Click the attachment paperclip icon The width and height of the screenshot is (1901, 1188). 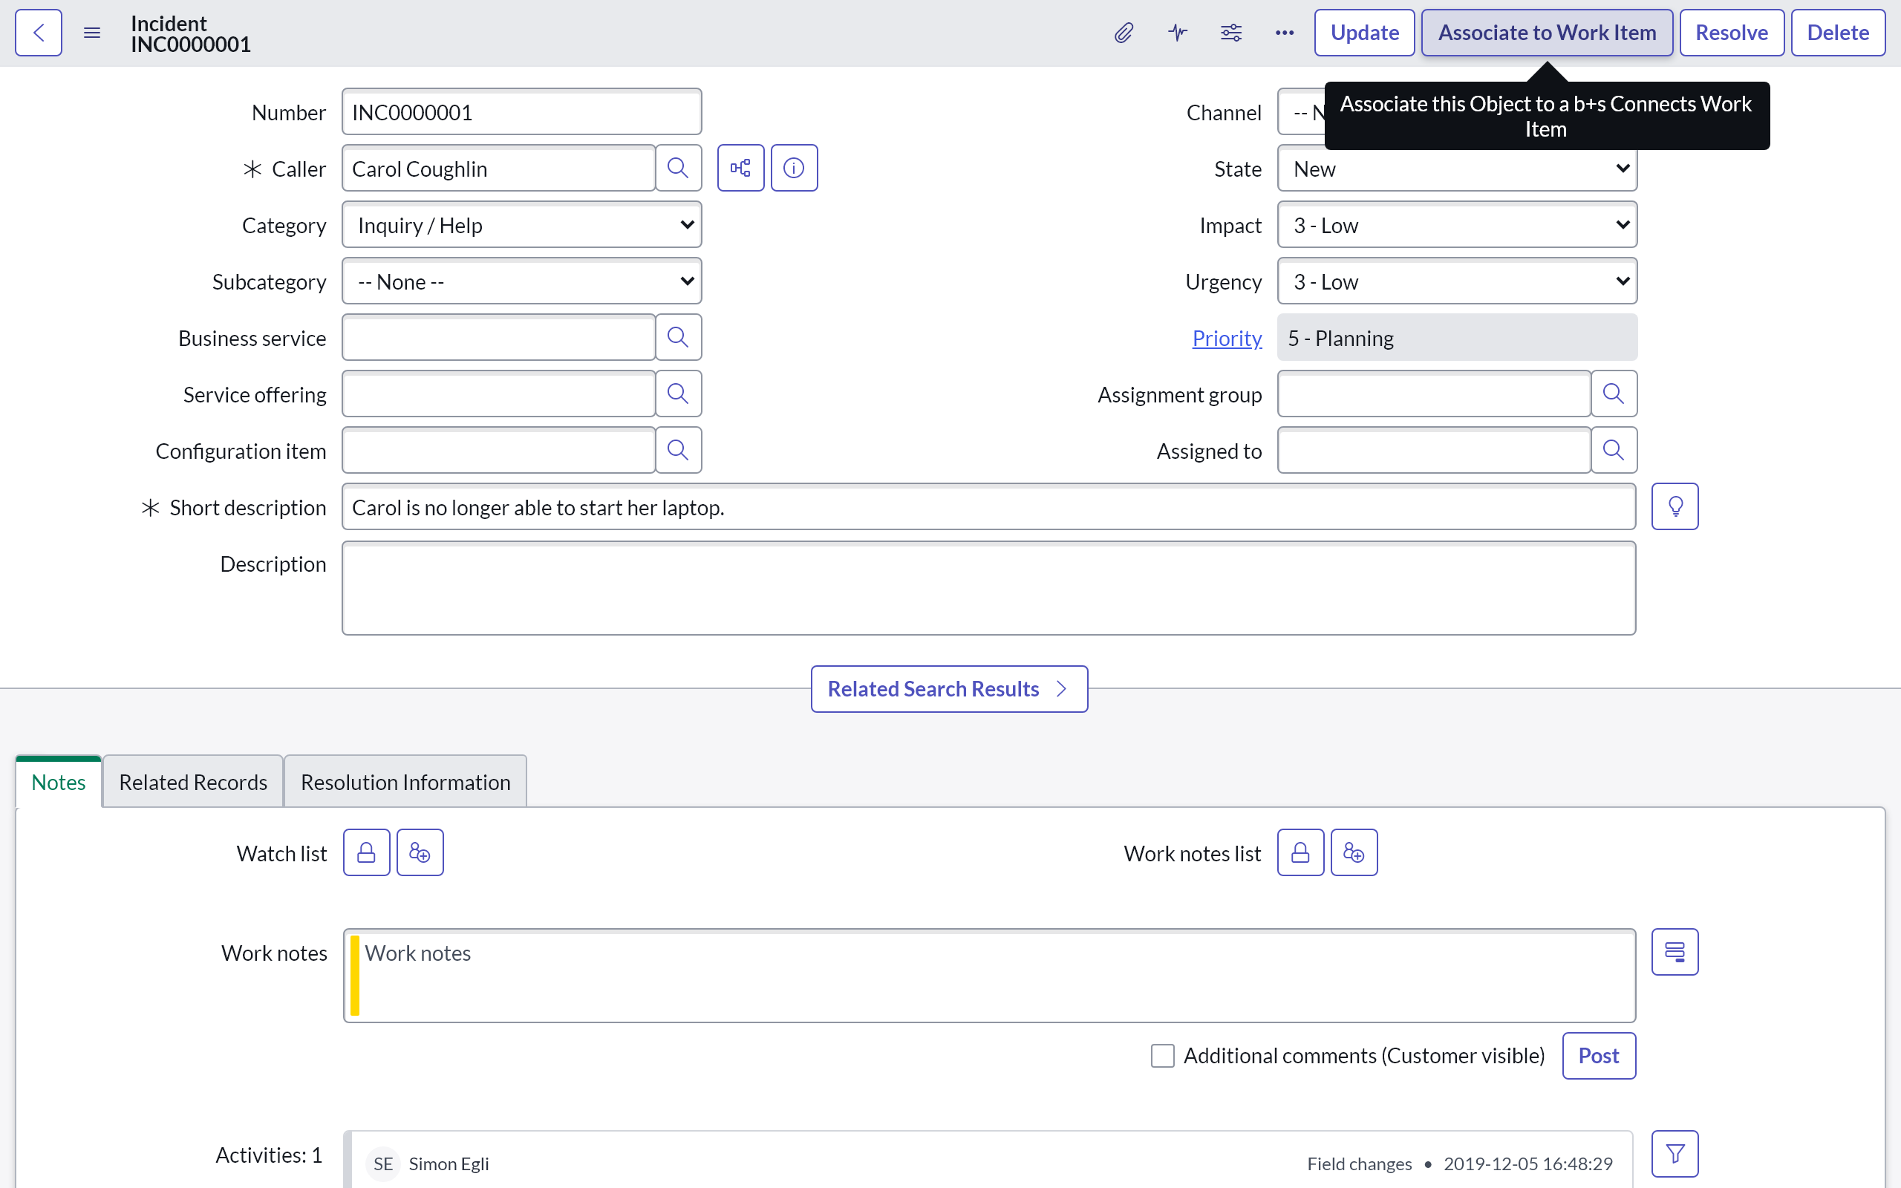1124,33
